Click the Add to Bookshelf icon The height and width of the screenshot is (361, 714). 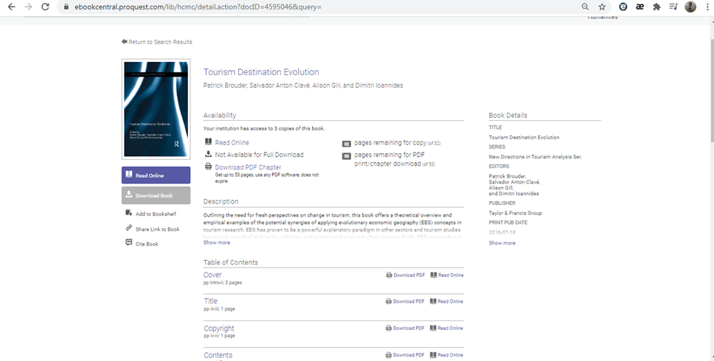[x=129, y=213]
